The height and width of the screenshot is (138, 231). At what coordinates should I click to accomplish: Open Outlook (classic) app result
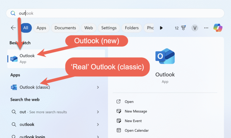(x=56, y=87)
